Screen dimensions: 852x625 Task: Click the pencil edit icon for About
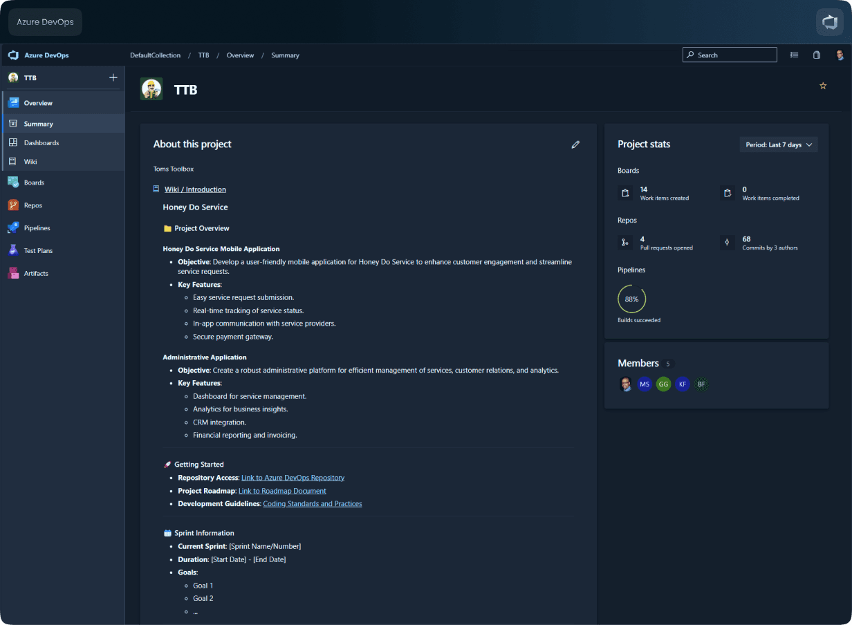(575, 144)
